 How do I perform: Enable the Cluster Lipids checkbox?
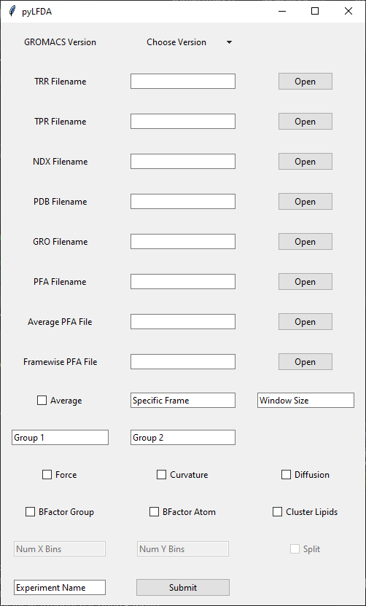[x=277, y=512]
